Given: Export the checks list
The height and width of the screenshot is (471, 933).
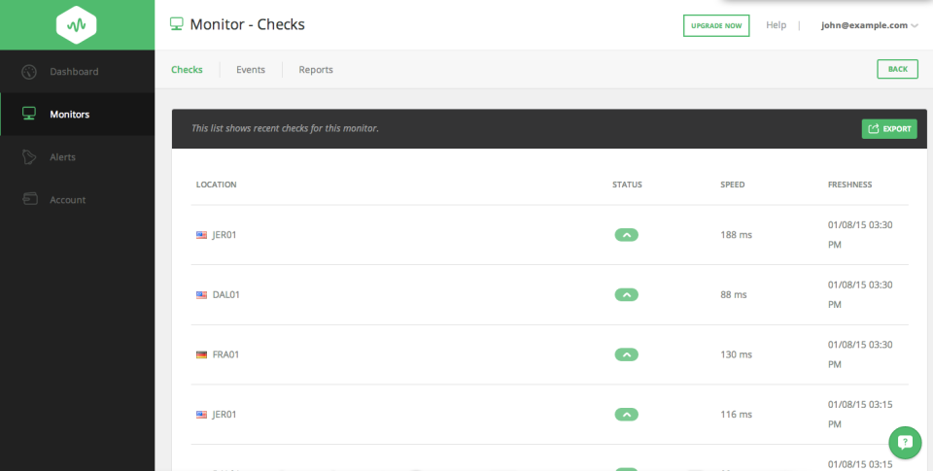Looking at the screenshot, I should coord(888,128).
